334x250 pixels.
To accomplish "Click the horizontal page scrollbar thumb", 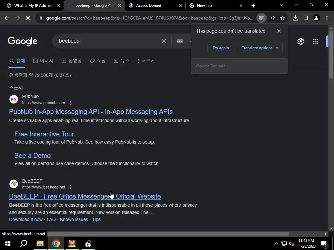I will [168, 234].
